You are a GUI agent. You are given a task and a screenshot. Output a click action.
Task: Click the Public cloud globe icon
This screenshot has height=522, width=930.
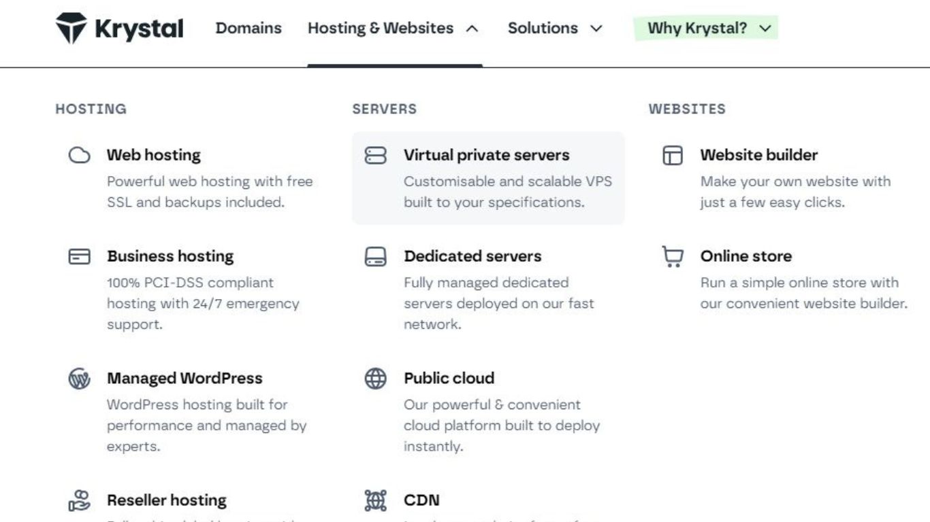point(376,378)
